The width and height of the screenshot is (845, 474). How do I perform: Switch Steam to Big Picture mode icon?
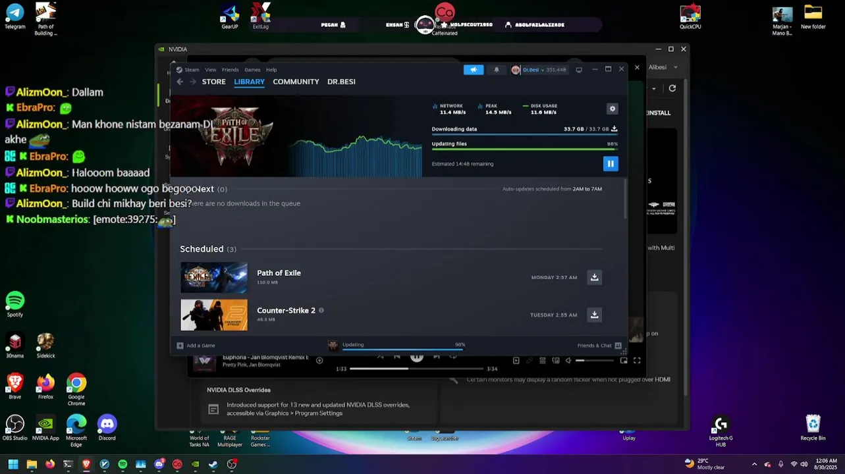click(579, 70)
